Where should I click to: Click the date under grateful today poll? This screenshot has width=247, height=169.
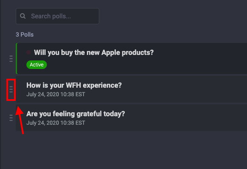coord(56,123)
